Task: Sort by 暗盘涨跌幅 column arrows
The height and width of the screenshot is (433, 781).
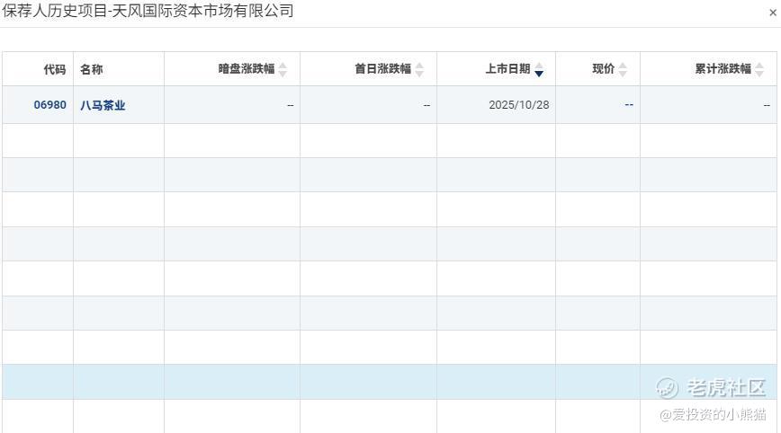Action: 283,69
